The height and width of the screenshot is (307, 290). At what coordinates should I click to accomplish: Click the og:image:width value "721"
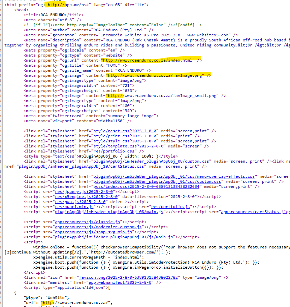click(x=126, y=86)
